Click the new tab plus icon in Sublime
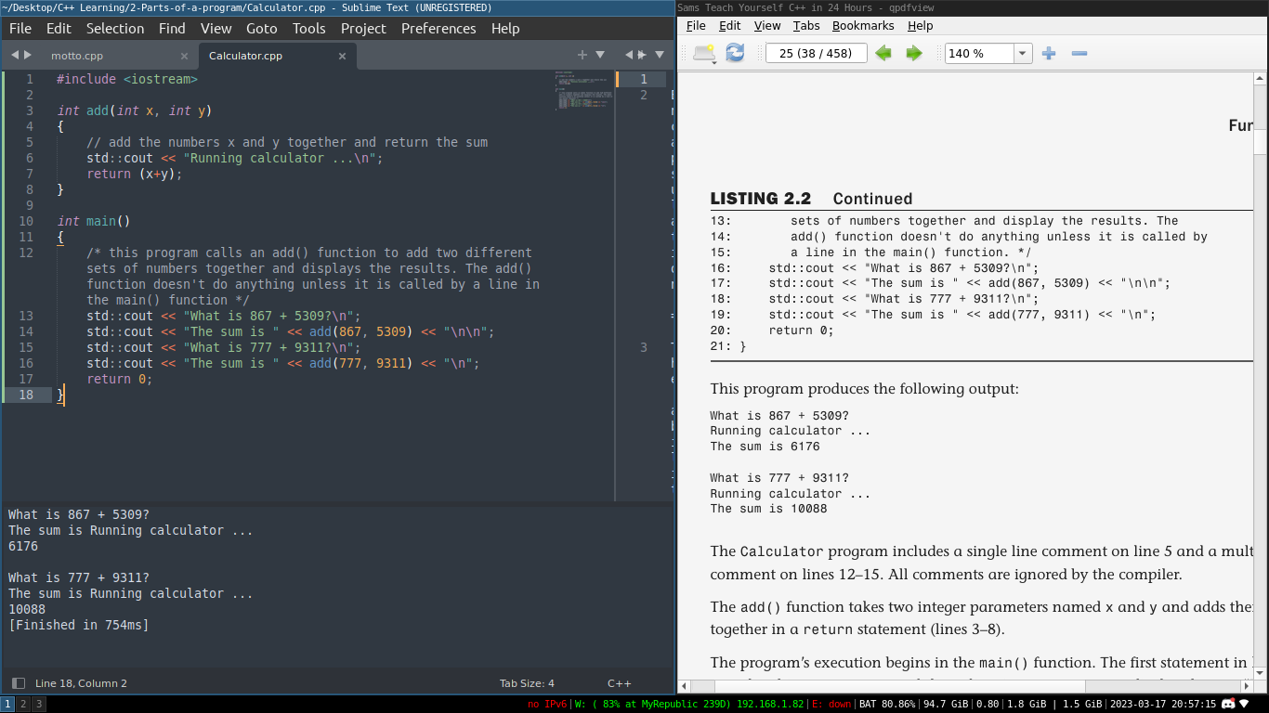Screen dimensions: 1269x713 click(582, 55)
